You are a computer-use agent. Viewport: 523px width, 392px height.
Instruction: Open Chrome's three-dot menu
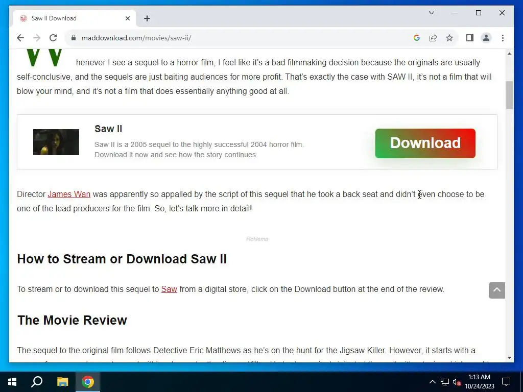point(503,38)
